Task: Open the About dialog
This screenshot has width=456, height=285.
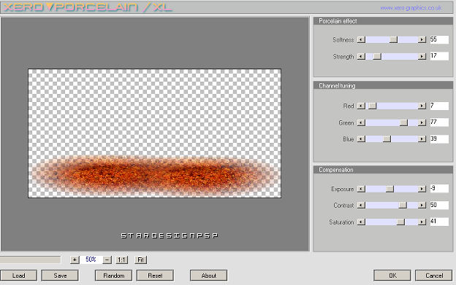Action: coord(208,276)
